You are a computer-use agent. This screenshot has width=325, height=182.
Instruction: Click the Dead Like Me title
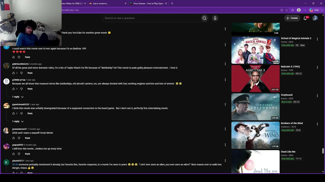pos(288,152)
